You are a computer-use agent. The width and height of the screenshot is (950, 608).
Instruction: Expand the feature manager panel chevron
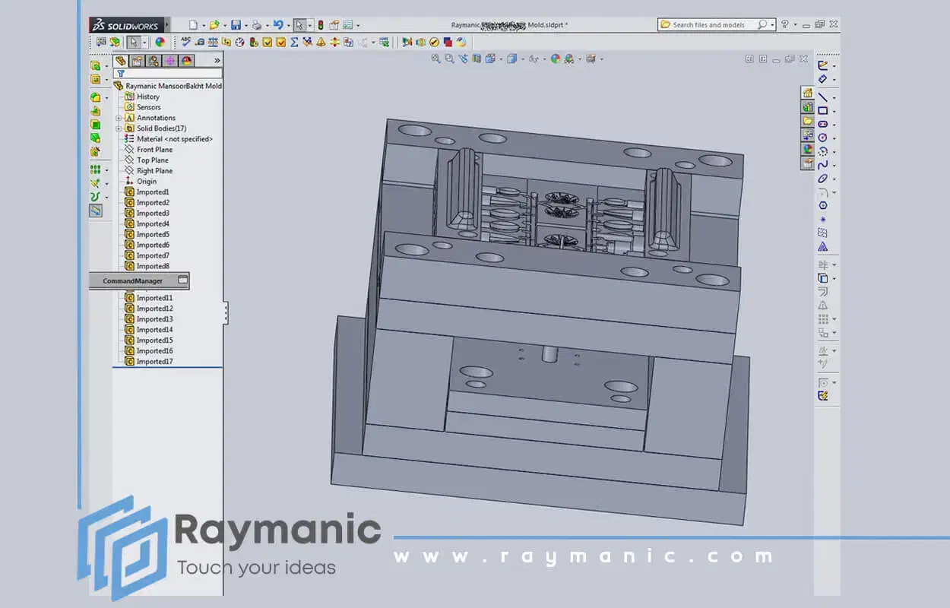point(217,61)
